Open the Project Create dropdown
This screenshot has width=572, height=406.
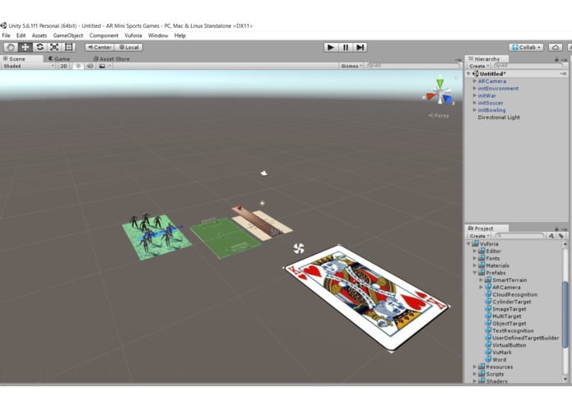(479, 236)
